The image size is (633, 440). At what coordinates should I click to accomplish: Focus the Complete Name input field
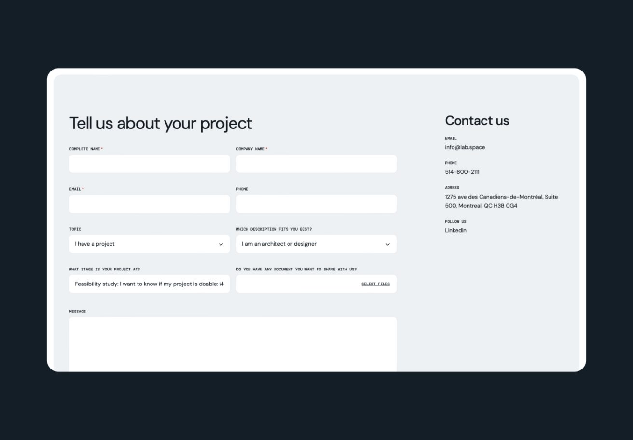[x=149, y=164]
